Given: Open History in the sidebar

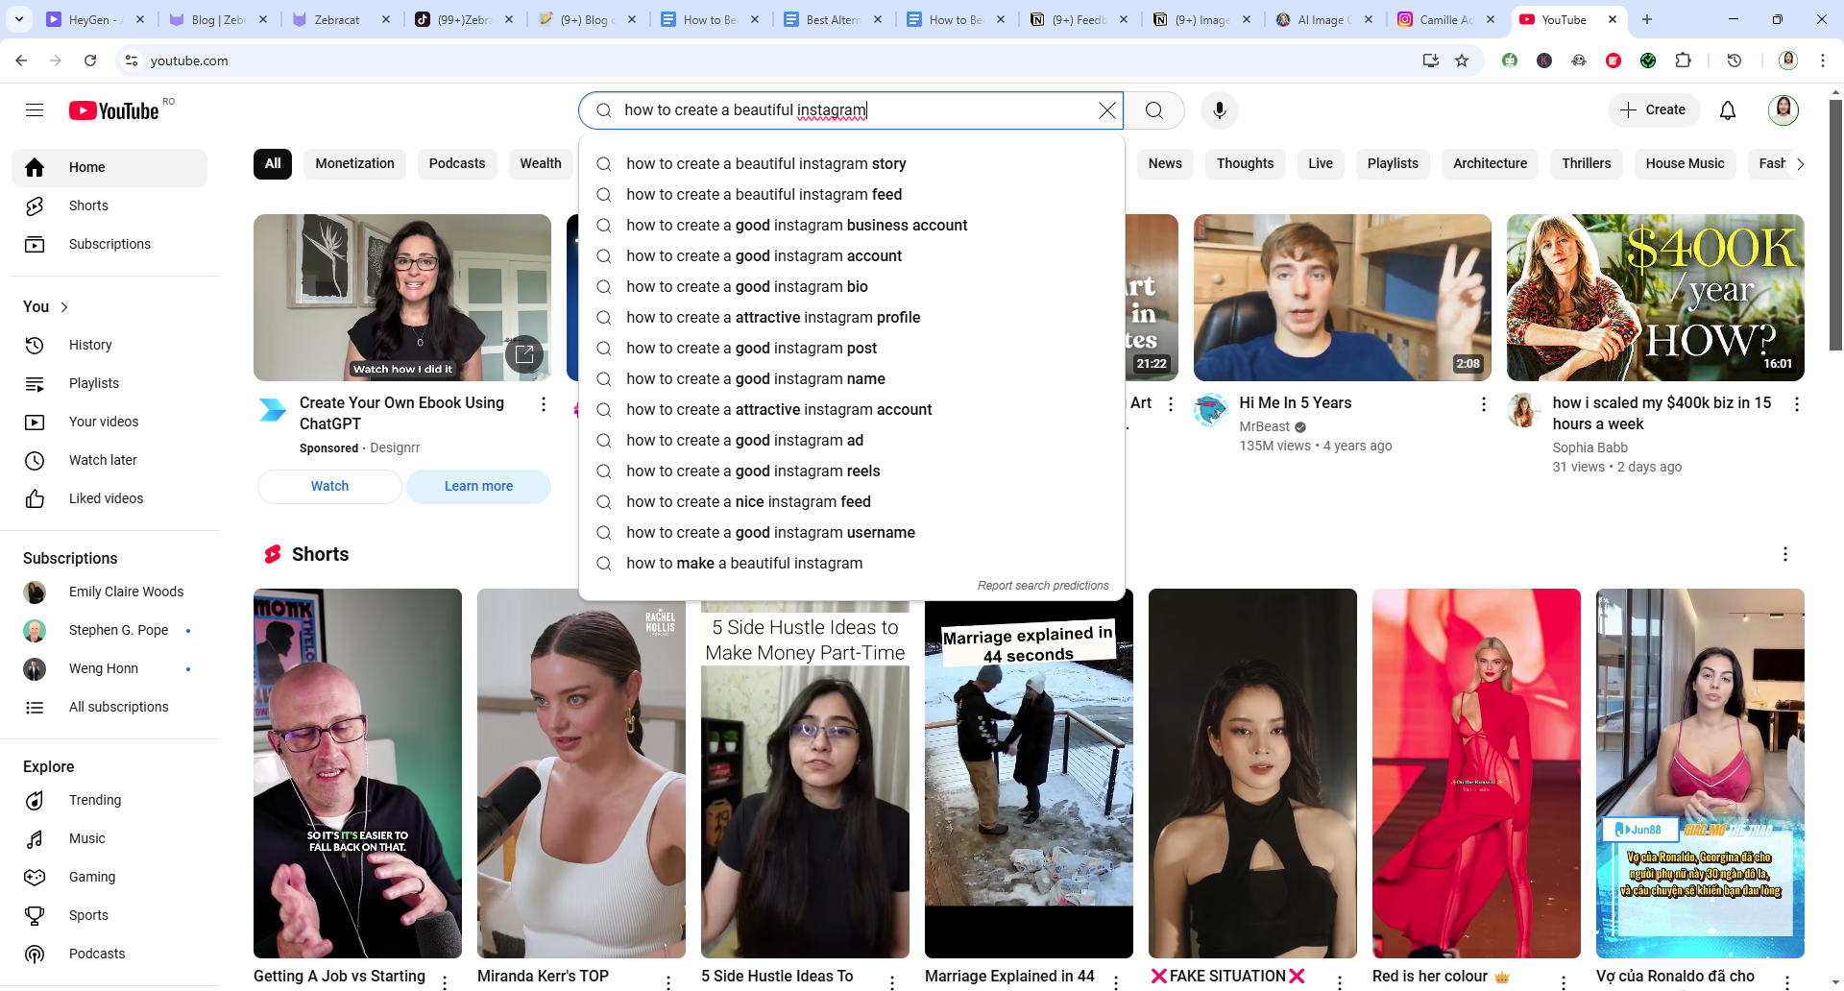Looking at the screenshot, I should [109, 345].
